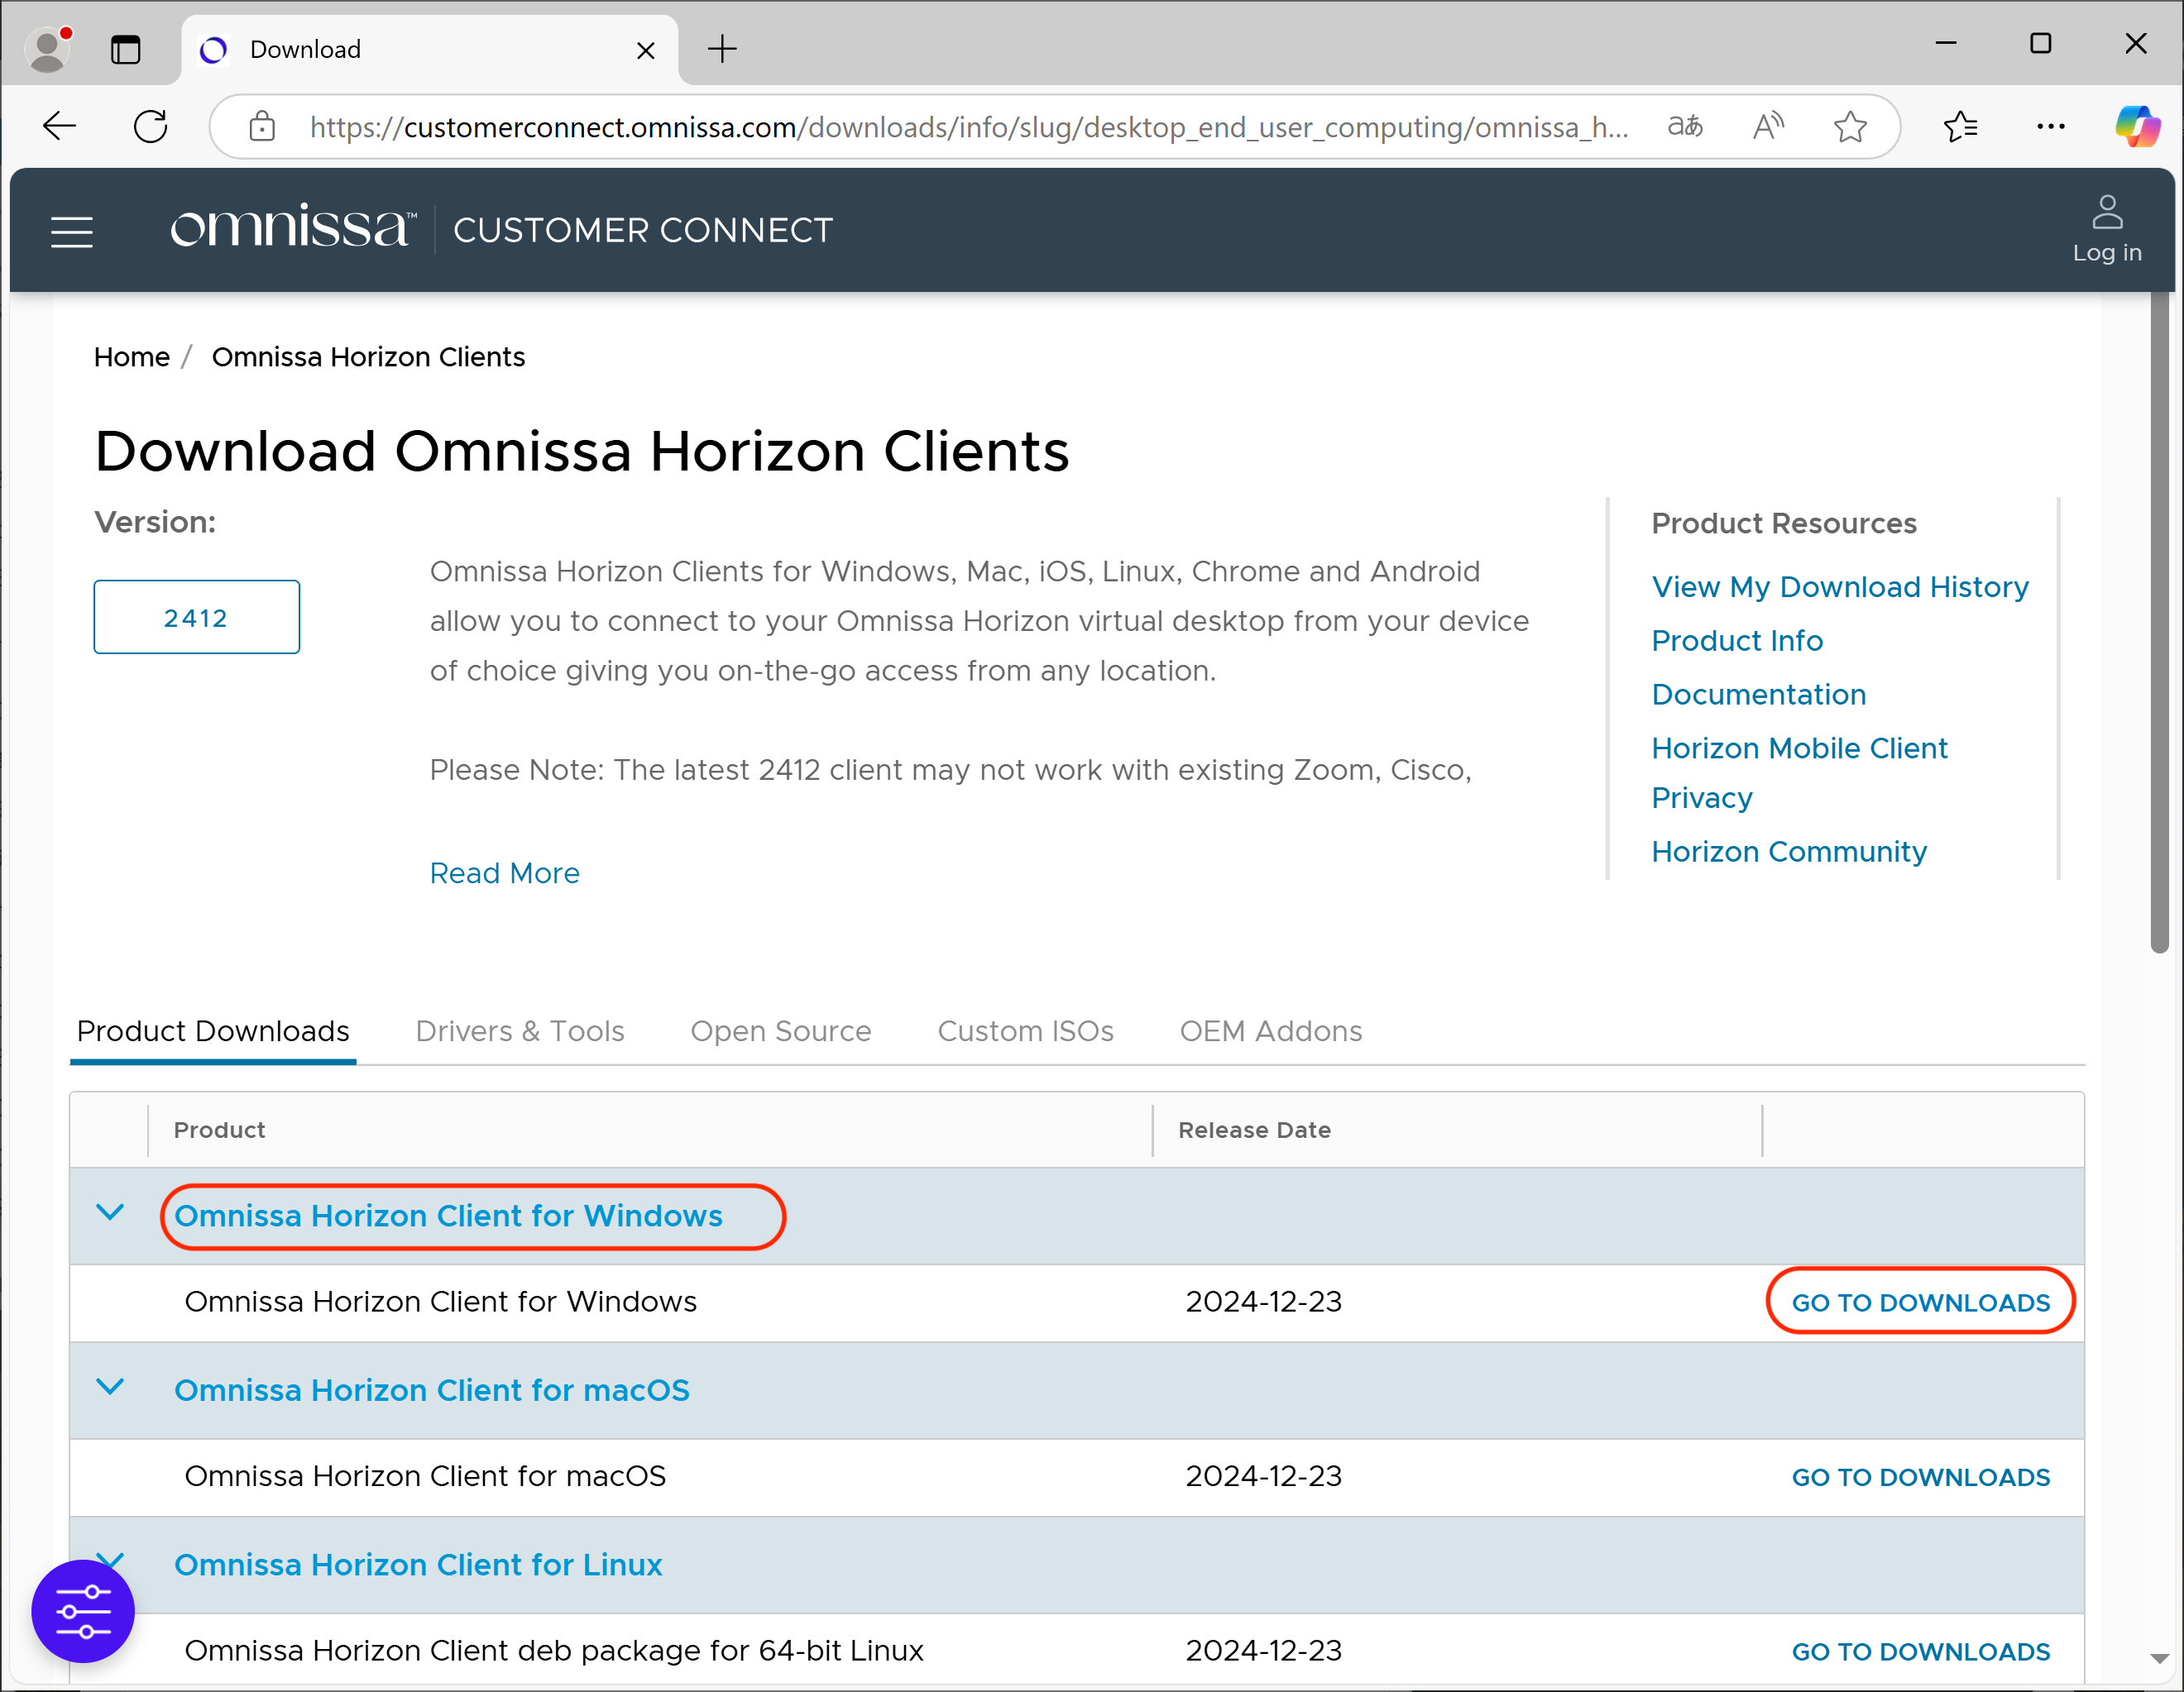Image resolution: width=2184 pixels, height=1692 pixels.
Task: Click the purple settings sliders button
Action: [83, 1610]
